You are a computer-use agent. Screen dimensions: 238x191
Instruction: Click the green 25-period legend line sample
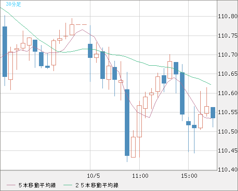pos(68,185)
